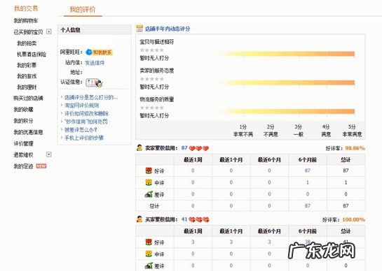
Task: Click seller 好评 count 87 under 6个月前
Action: tap(308, 170)
